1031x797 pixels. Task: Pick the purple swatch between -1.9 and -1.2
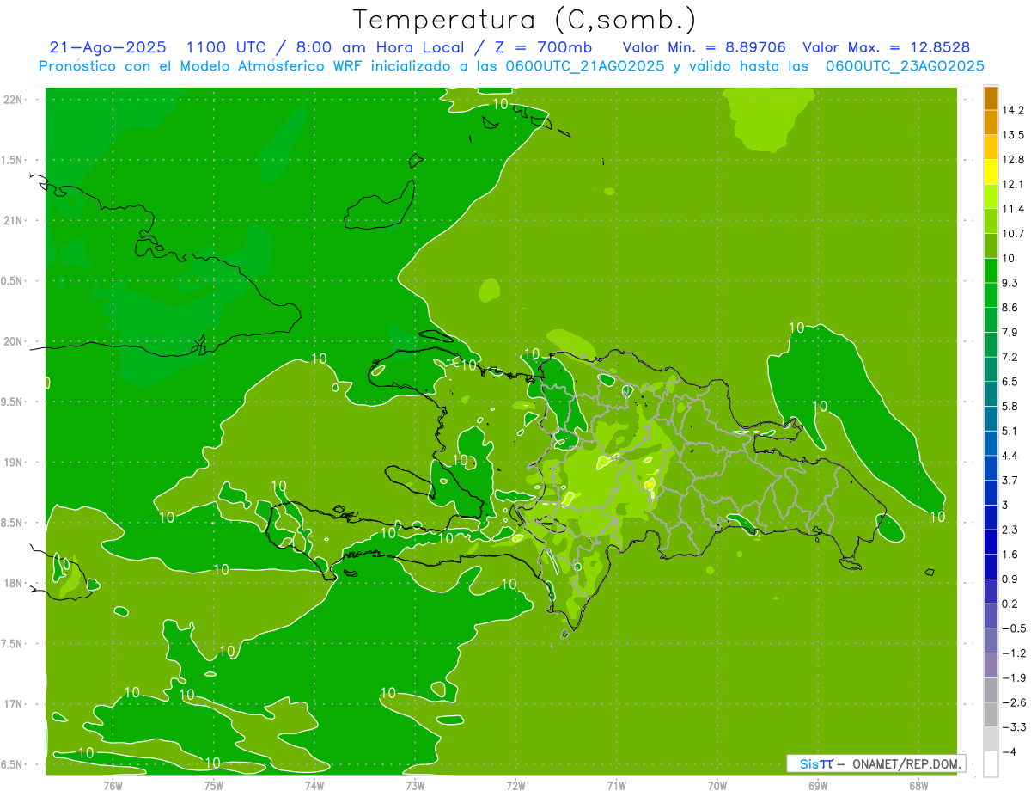991,665
